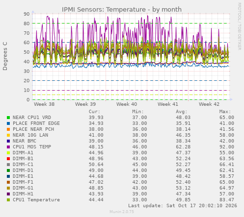The width and height of the screenshot is (244, 217).
Task: Click the CPU1 Temperature olive swatch
Action: pyautogui.click(x=8, y=200)
